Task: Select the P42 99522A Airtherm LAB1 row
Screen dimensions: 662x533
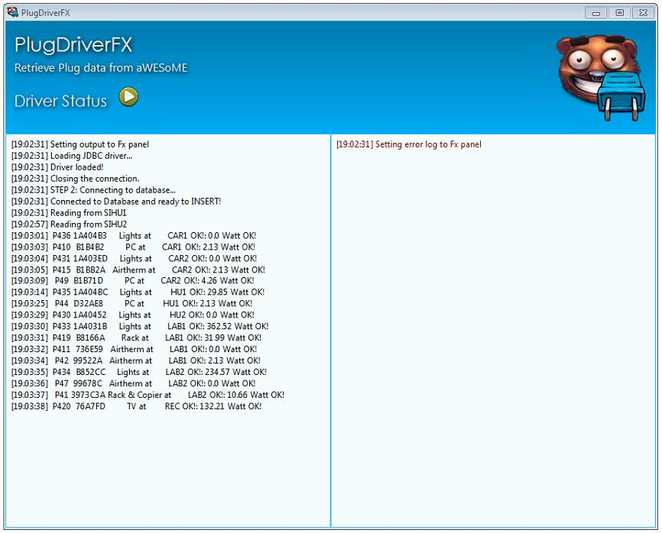Action: pos(135,360)
